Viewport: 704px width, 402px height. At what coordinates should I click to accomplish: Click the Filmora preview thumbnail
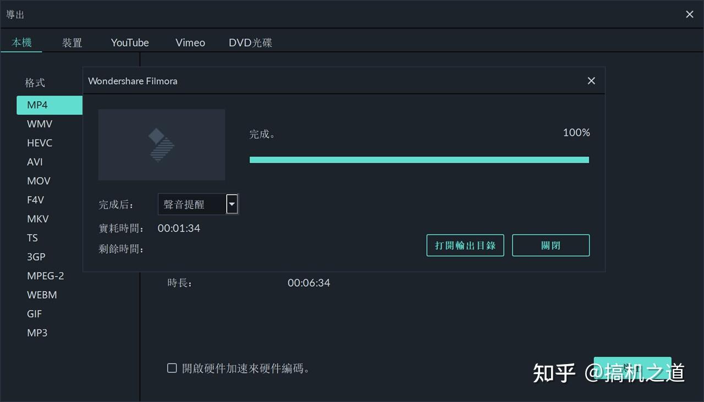(162, 144)
